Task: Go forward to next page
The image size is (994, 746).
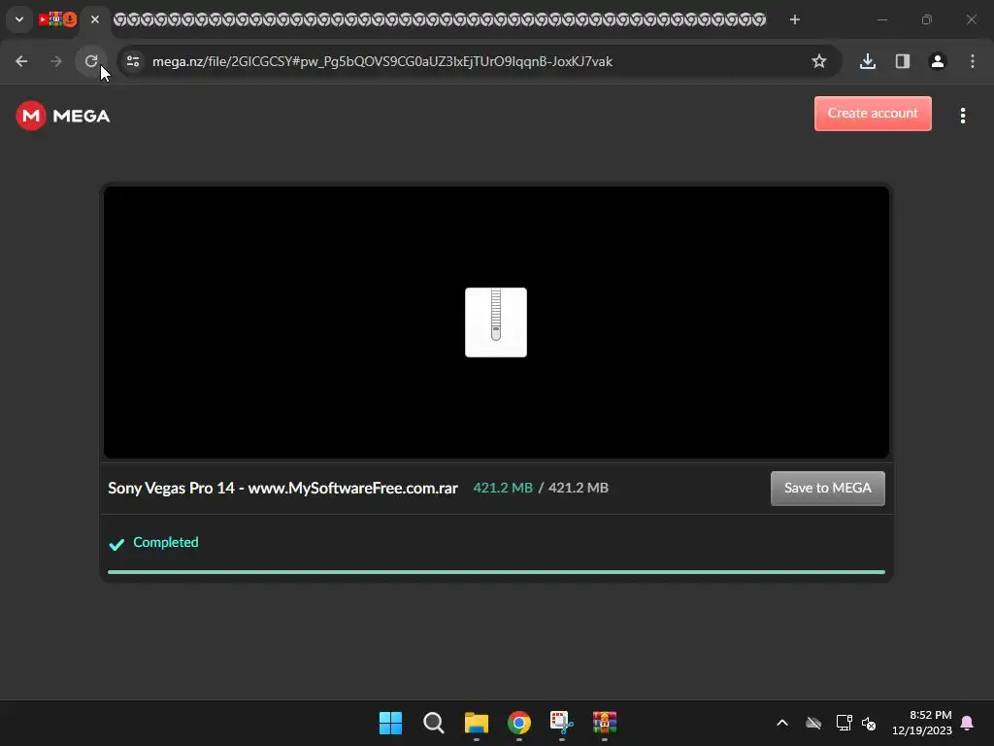Action: click(x=56, y=61)
